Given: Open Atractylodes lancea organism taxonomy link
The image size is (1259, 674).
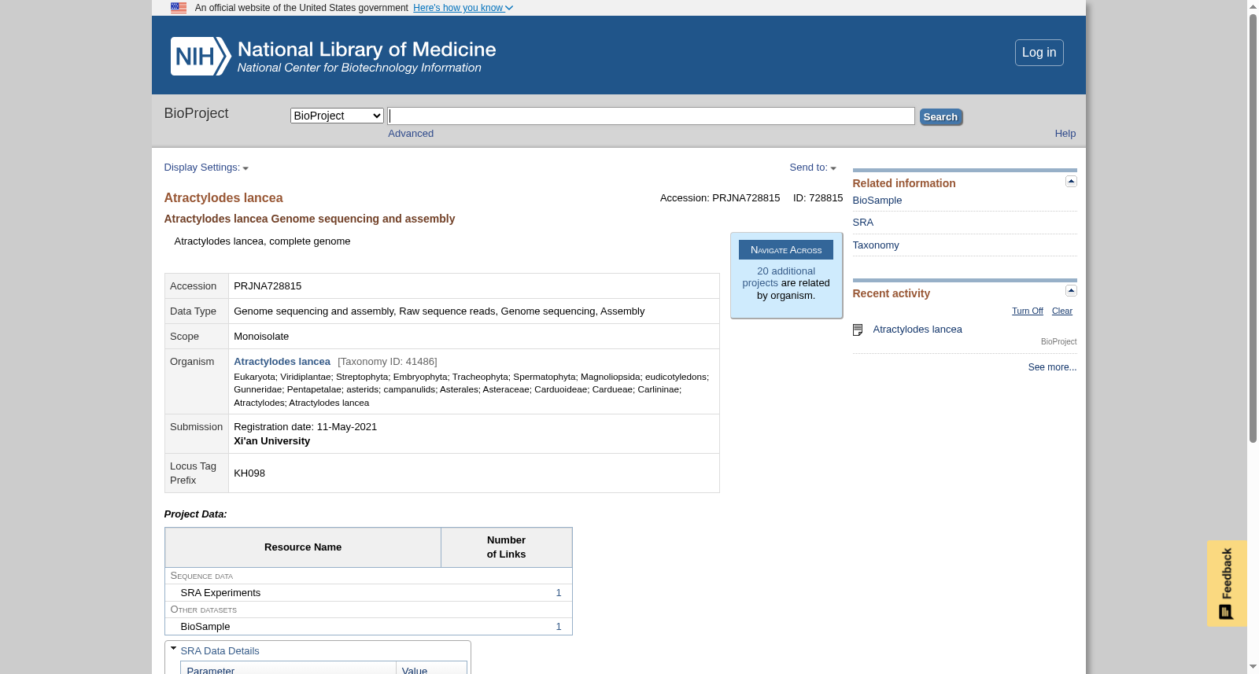Looking at the screenshot, I should [x=282, y=362].
